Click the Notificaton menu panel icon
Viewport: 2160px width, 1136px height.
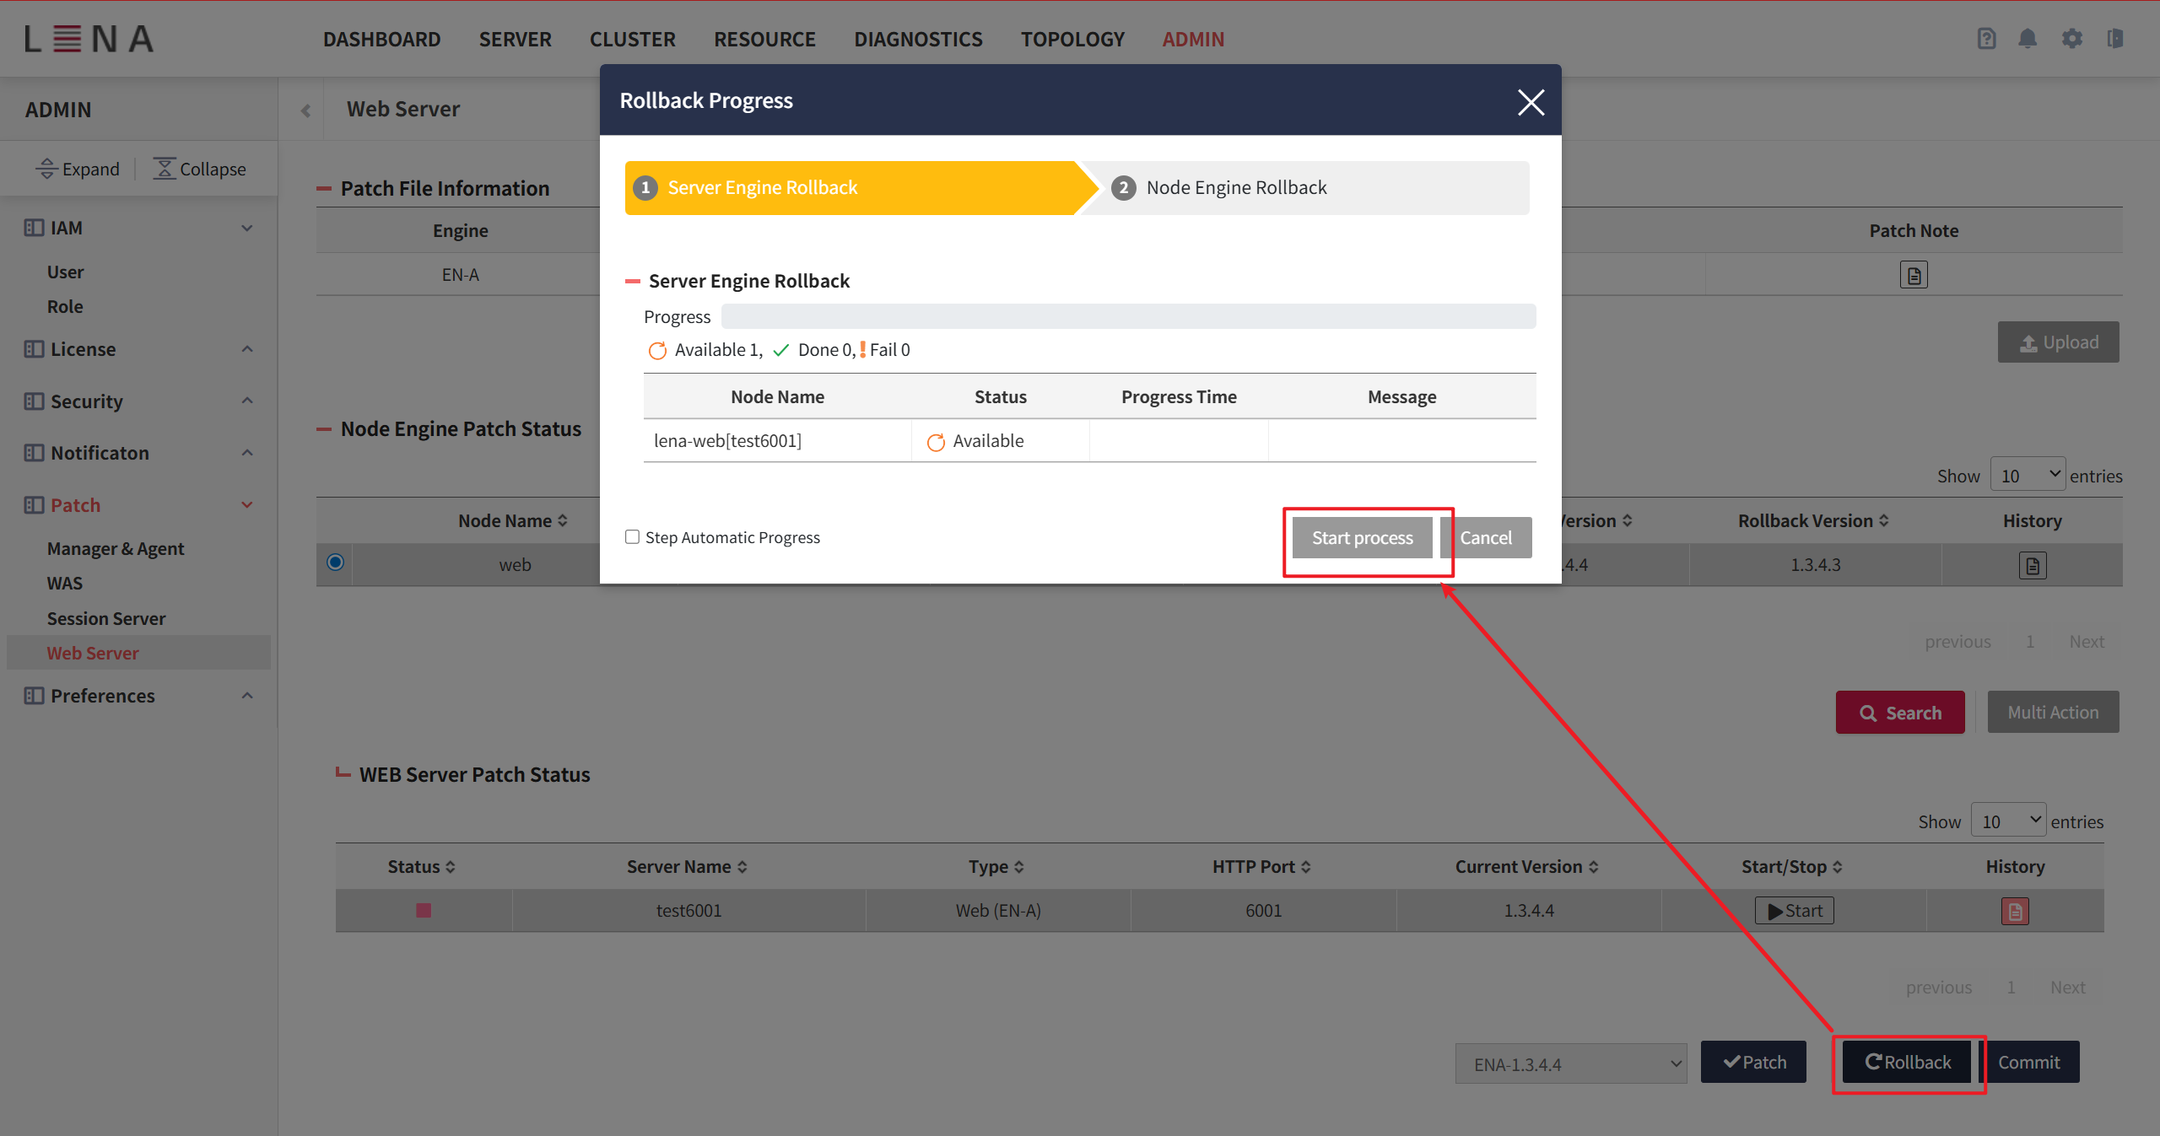(x=34, y=453)
